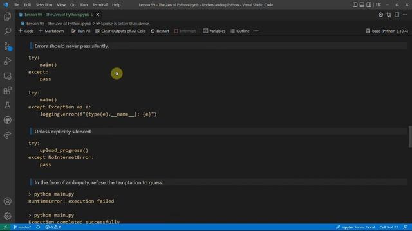Screen dimensions: 412x231
Task: Open errors and warnings problems count
Action: 53,227
